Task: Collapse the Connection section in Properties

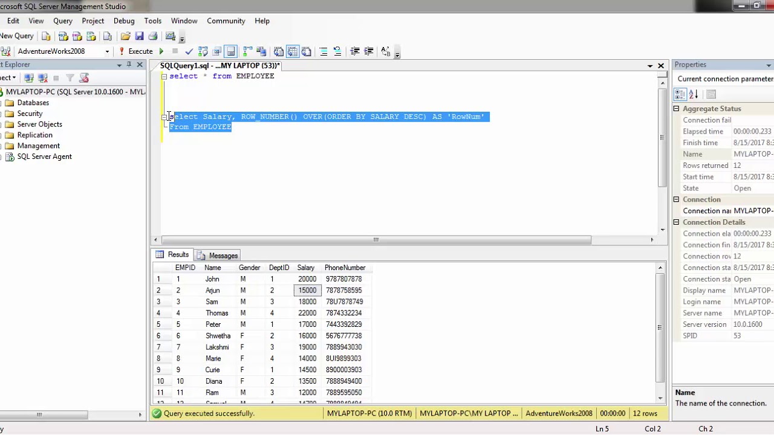Action: click(x=677, y=199)
